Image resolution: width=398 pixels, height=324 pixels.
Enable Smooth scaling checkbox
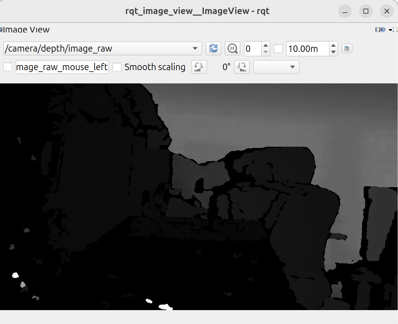[x=117, y=67]
